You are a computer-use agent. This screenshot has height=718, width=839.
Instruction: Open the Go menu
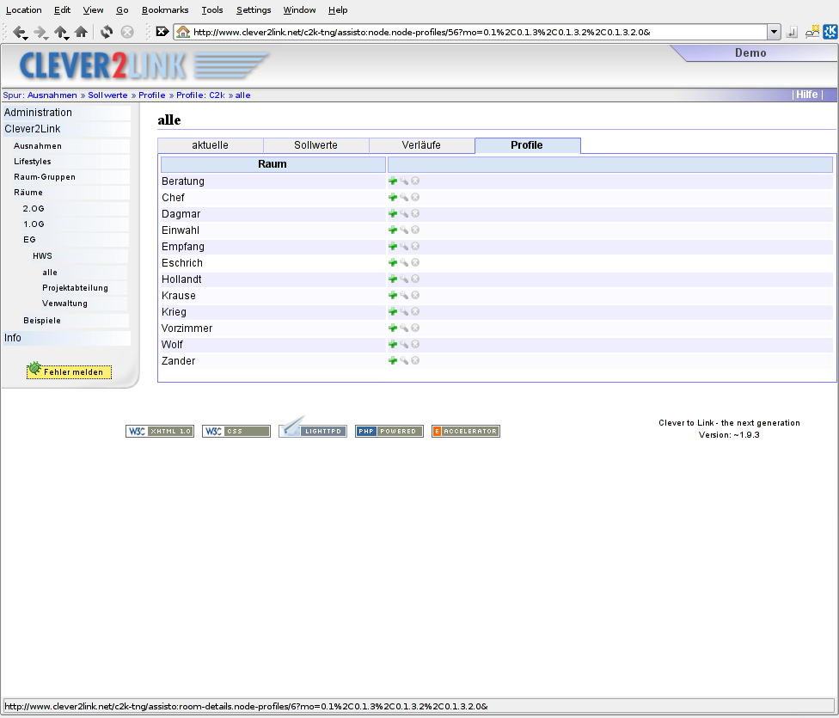click(x=122, y=9)
